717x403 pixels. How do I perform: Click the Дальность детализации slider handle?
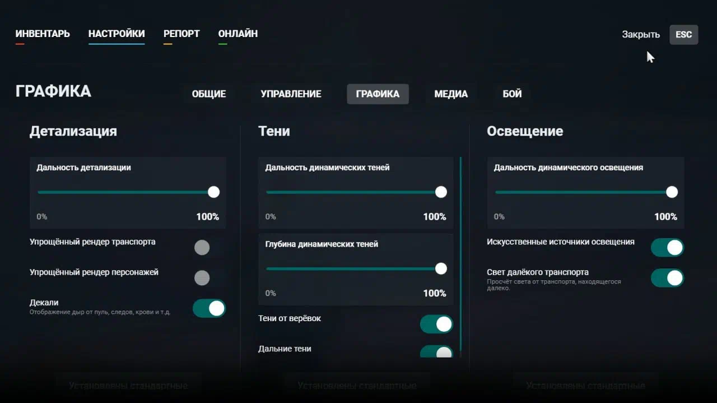213,192
